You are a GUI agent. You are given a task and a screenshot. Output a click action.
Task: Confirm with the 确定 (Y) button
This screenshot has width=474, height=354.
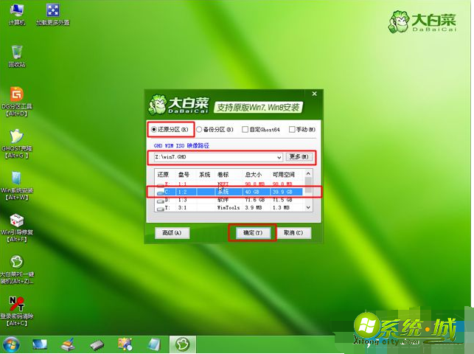click(x=253, y=233)
